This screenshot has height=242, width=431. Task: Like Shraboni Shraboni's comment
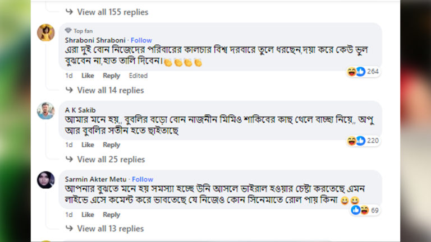[x=88, y=76]
